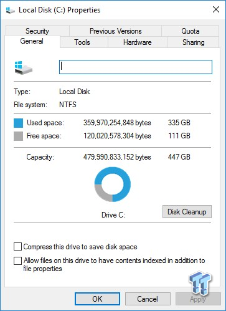Go to the Sharing tab
This screenshot has height=311, width=226.
pyautogui.click(x=193, y=42)
